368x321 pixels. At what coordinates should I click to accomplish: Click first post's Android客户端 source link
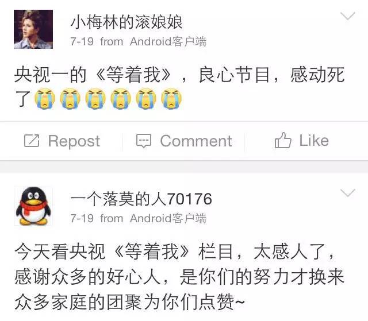tap(168, 42)
